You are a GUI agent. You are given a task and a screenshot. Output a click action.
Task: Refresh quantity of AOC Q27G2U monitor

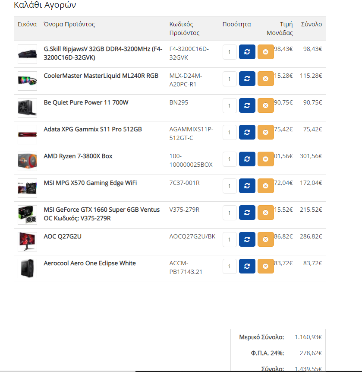tap(247, 239)
